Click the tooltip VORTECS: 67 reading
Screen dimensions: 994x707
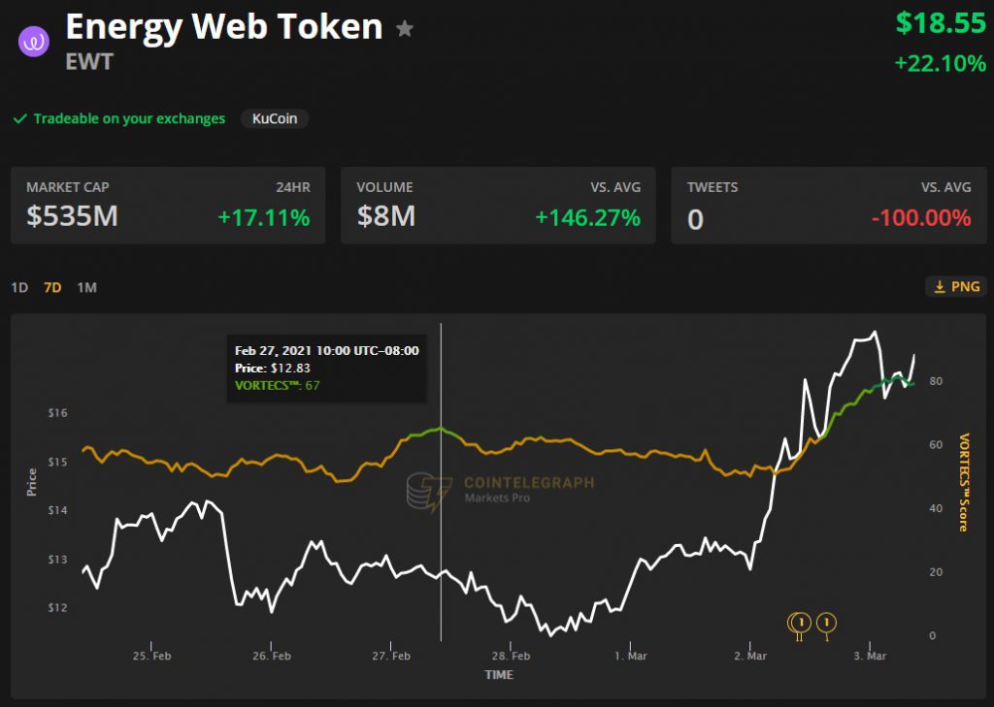pyautogui.click(x=277, y=385)
